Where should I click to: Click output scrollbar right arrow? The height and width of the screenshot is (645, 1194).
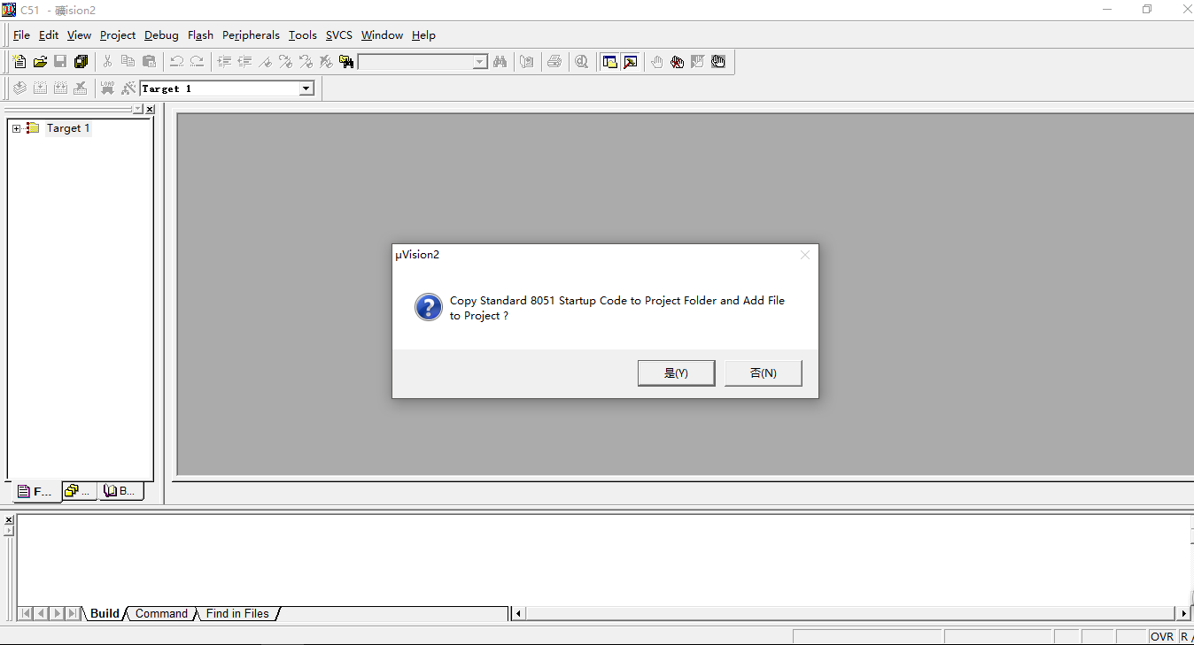coord(1184,613)
